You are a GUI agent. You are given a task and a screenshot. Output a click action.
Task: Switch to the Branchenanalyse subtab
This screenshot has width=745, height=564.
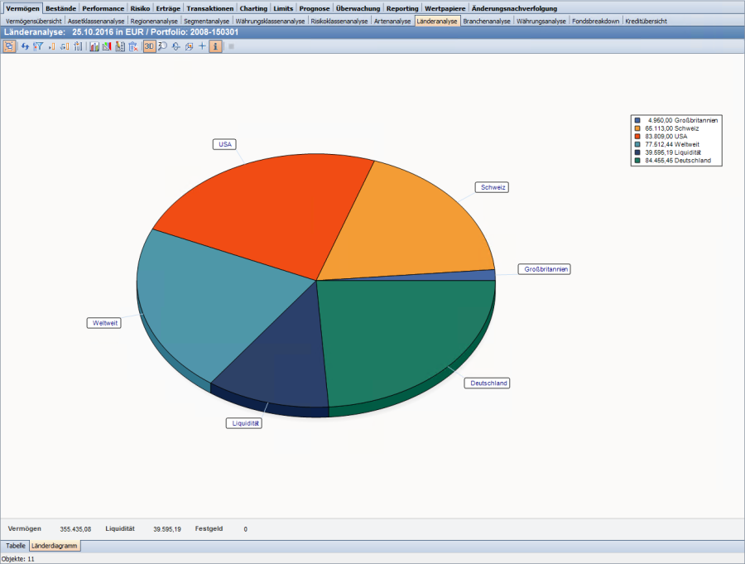click(487, 21)
